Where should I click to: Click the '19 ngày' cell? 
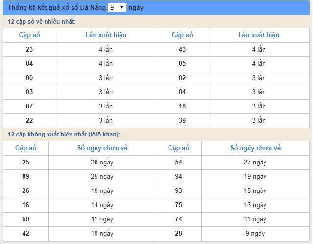tap(255, 177)
